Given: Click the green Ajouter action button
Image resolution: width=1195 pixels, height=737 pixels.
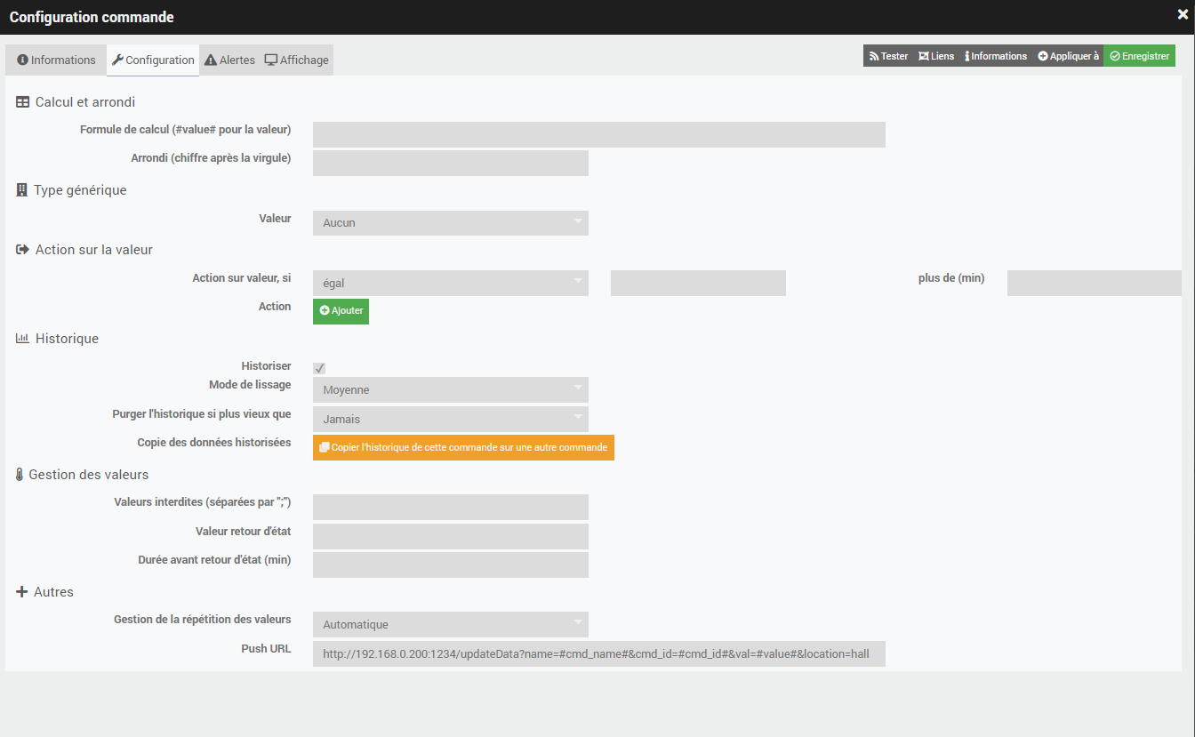Looking at the screenshot, I should [x=341, y=311].
